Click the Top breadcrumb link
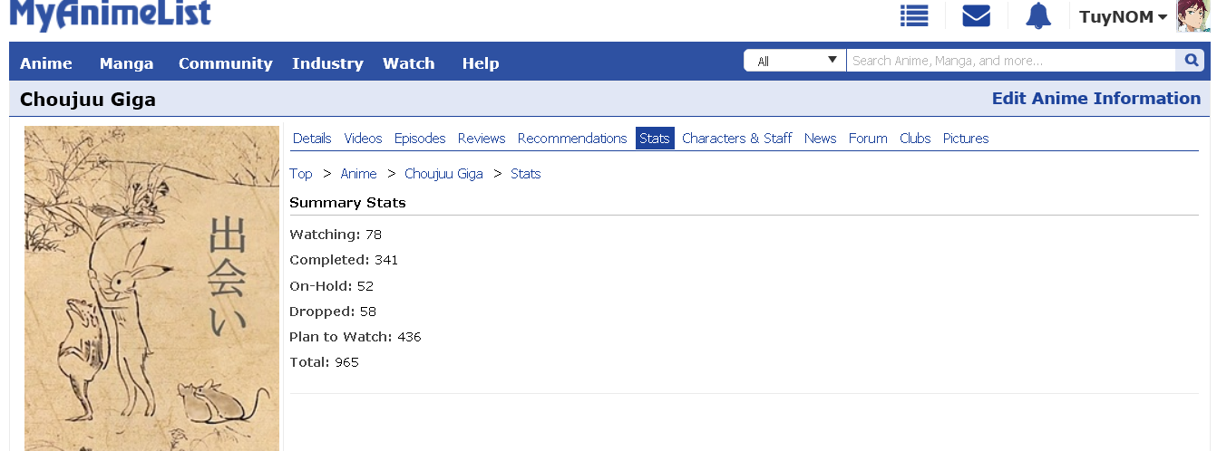The image size is (1217, 451). [x=301, y=174]
